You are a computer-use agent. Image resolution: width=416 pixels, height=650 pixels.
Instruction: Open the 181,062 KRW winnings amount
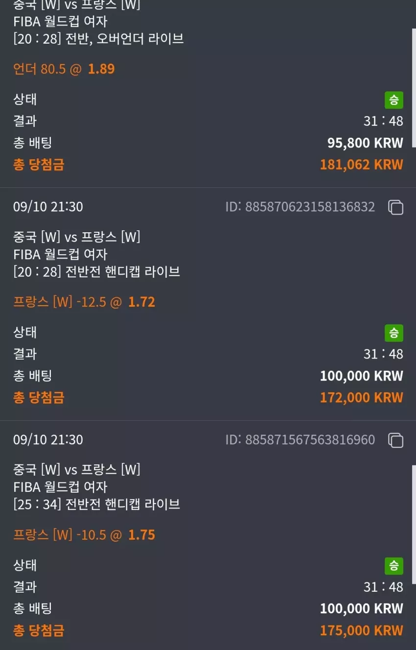[362, 165]
